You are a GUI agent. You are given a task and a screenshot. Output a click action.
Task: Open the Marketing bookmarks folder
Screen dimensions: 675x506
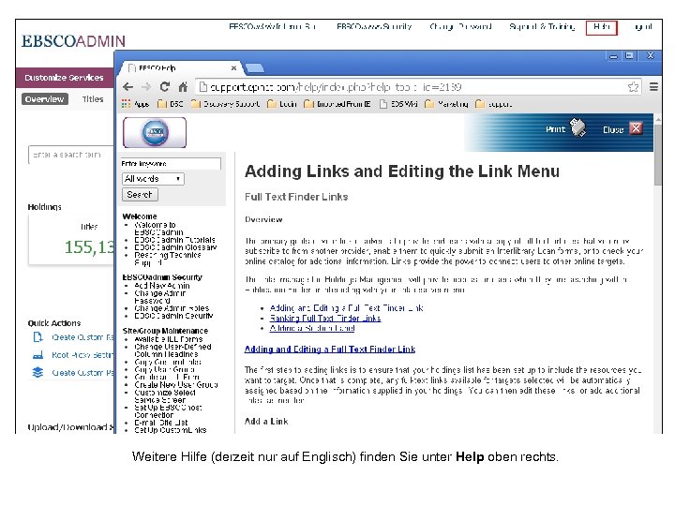point(446,104)
